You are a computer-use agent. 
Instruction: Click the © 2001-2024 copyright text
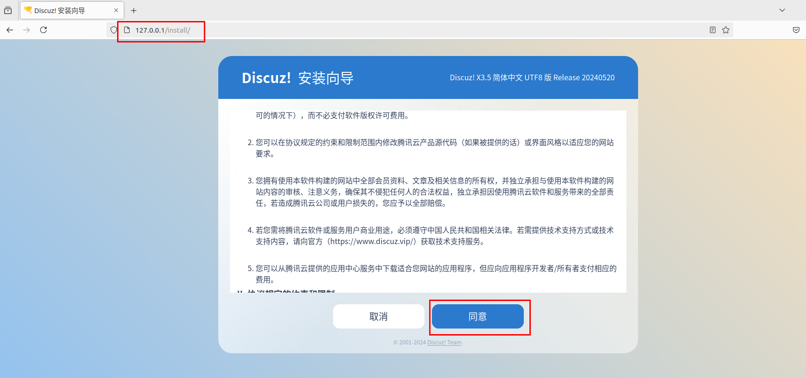tap(410, 343)
